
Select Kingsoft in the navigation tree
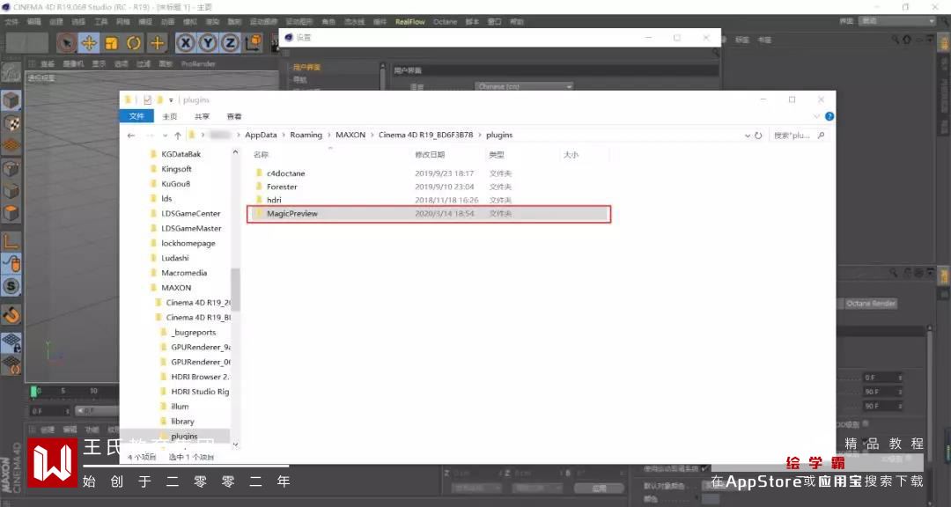pos(176,169)
